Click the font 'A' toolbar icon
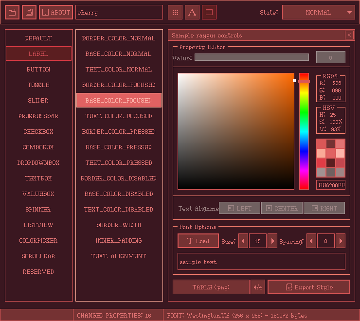 click(x=192, y=12)
